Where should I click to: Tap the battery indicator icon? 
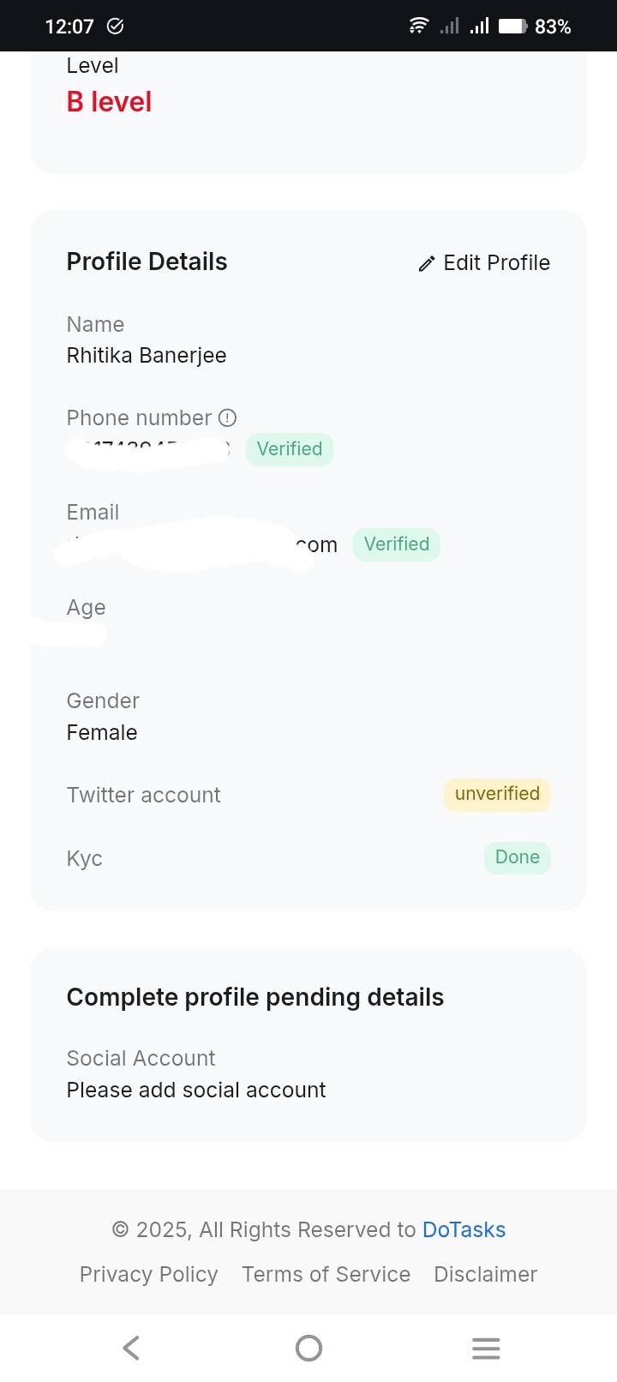click(512, 26)
